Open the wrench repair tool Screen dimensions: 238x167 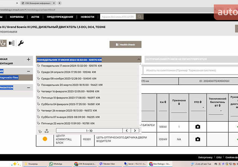coord(20,43)
